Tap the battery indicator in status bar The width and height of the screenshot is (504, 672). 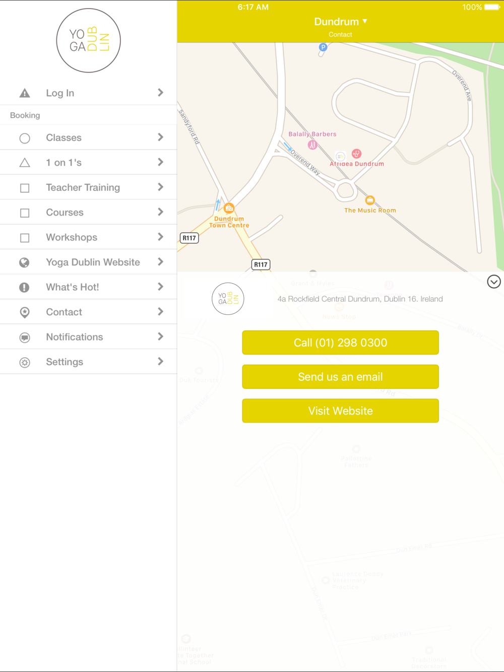click(492, 7)
